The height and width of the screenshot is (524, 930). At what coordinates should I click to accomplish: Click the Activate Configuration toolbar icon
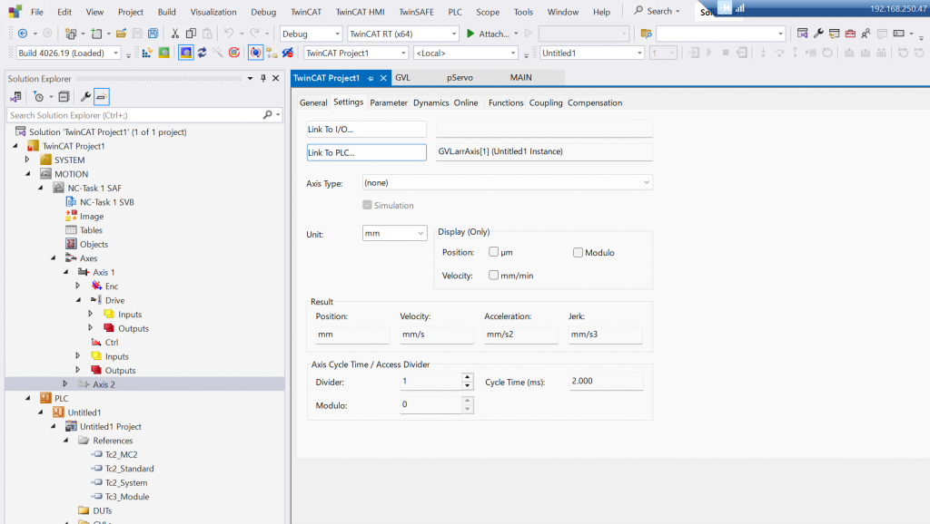click(145, 53)
